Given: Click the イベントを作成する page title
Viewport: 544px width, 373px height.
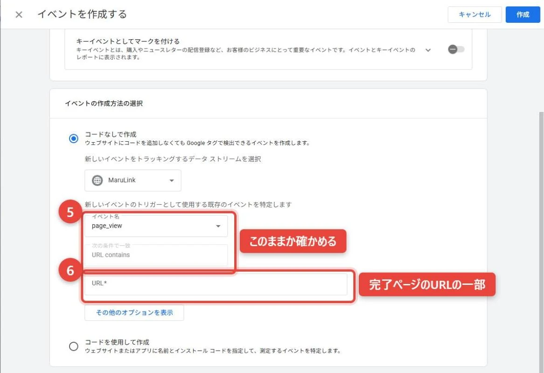Looking at the screenshot, I should pos(82,14).
